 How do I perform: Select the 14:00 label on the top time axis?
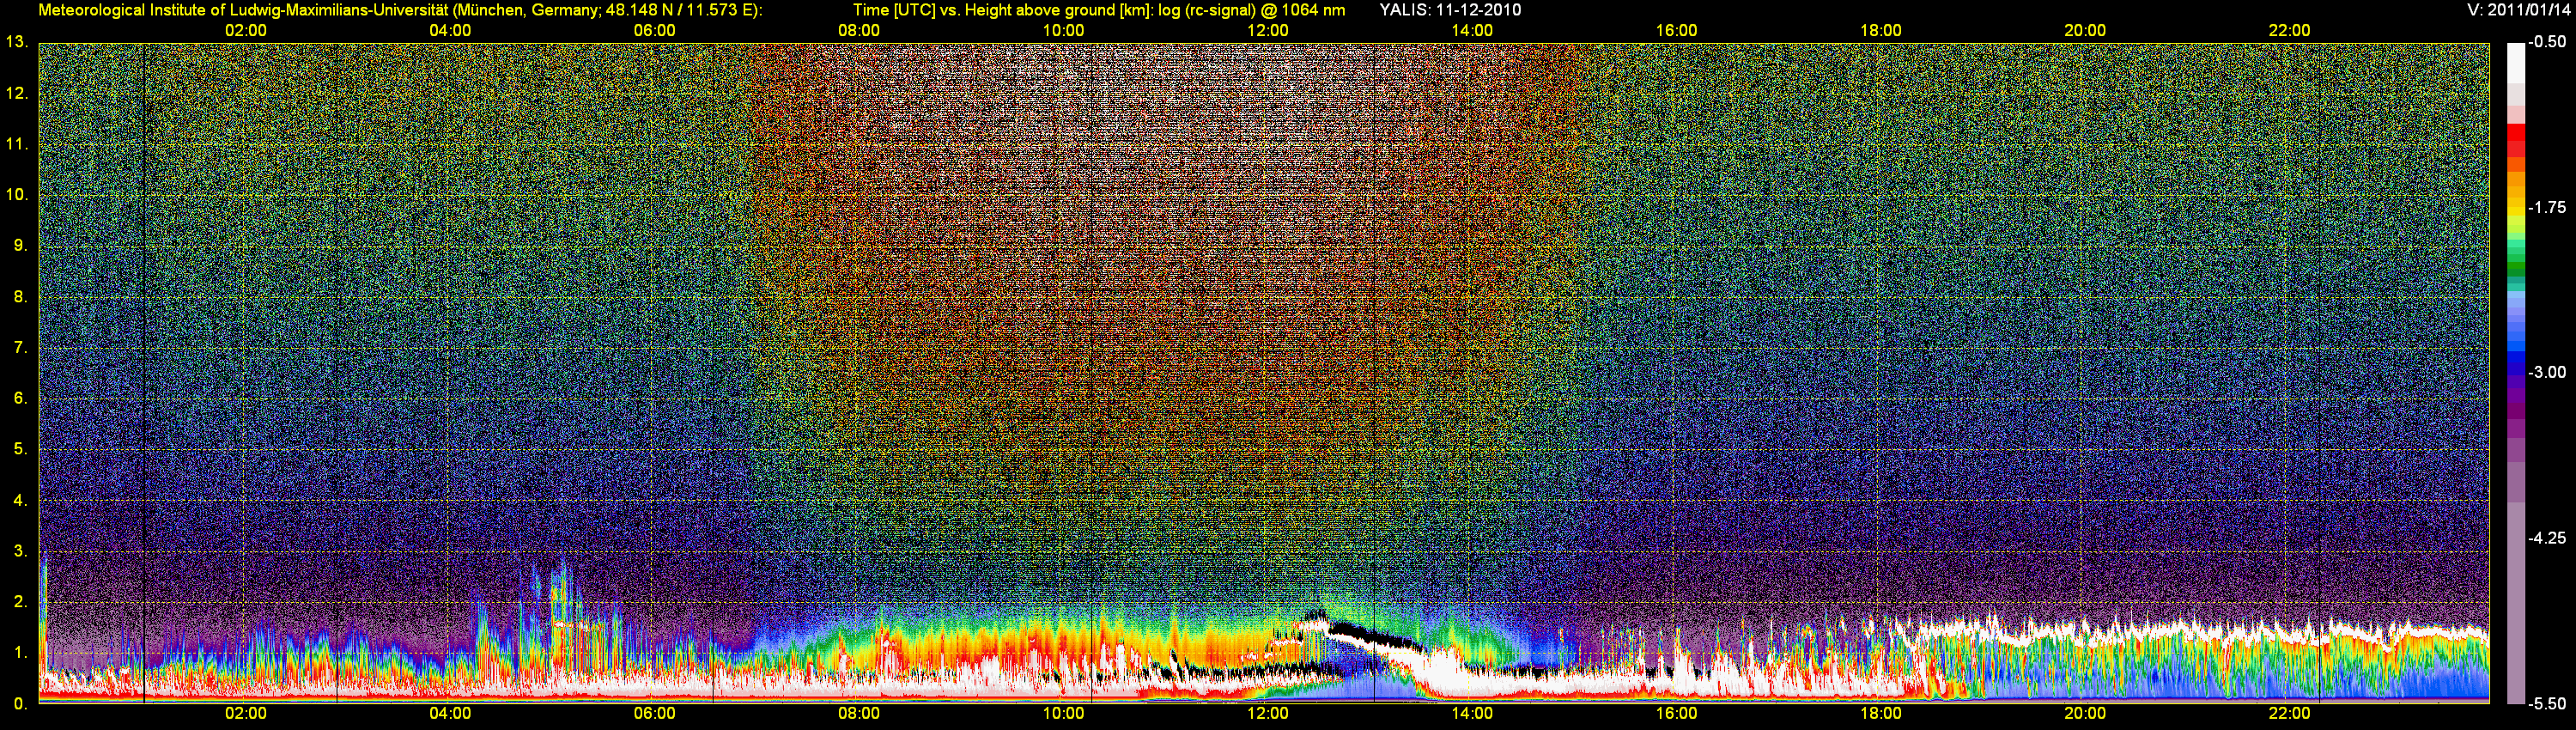tap(1472, 31)
